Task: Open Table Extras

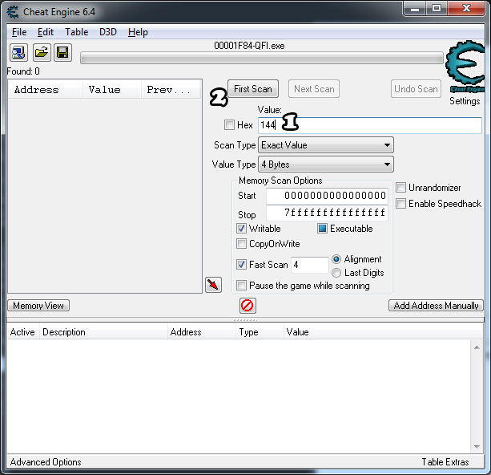Action: coord(445,462)
